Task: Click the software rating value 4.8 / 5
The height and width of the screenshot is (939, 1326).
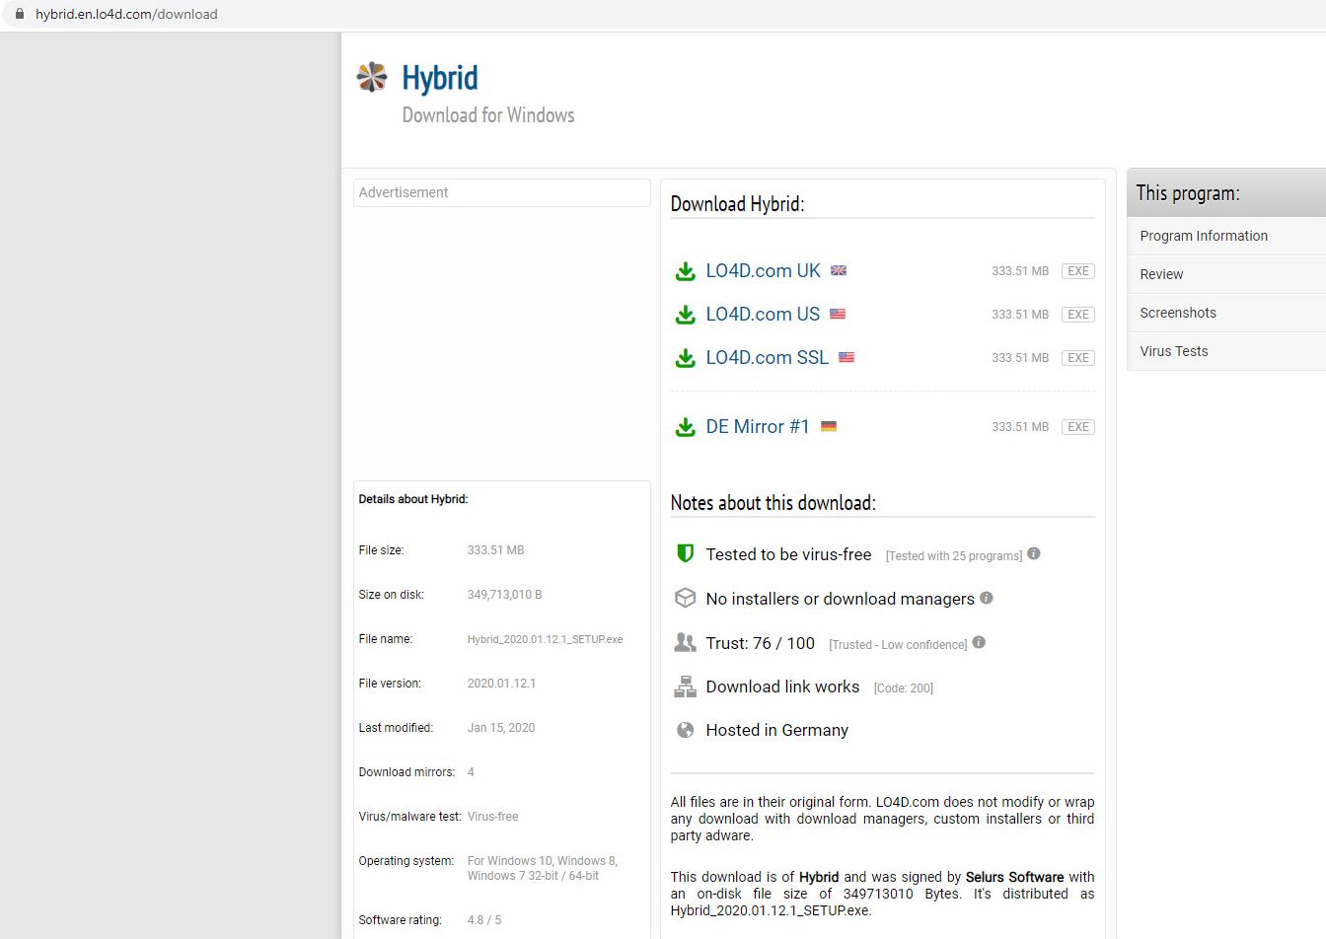Action: (x=483, y=920)
